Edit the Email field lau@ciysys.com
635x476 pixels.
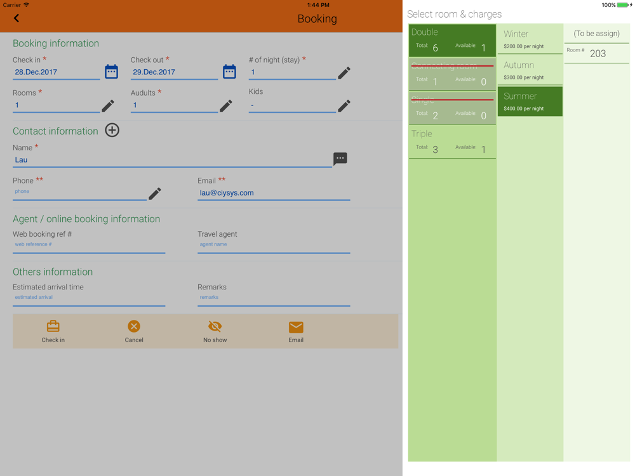coord(274,194)
